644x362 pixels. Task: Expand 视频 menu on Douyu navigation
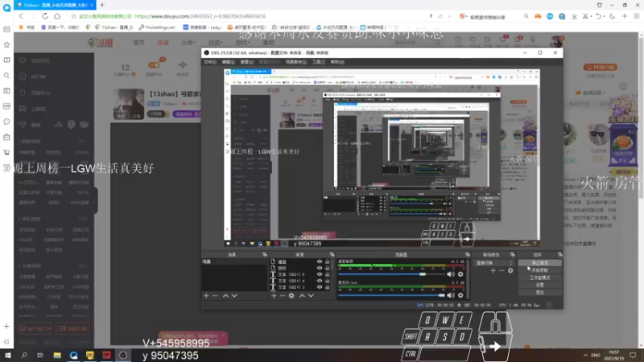click(x=215, y=43)
